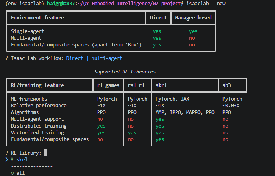Click the question mark before 'Isaac Lab workflow:'
Screen dimensions: 275x176
(x=7, y=58)
